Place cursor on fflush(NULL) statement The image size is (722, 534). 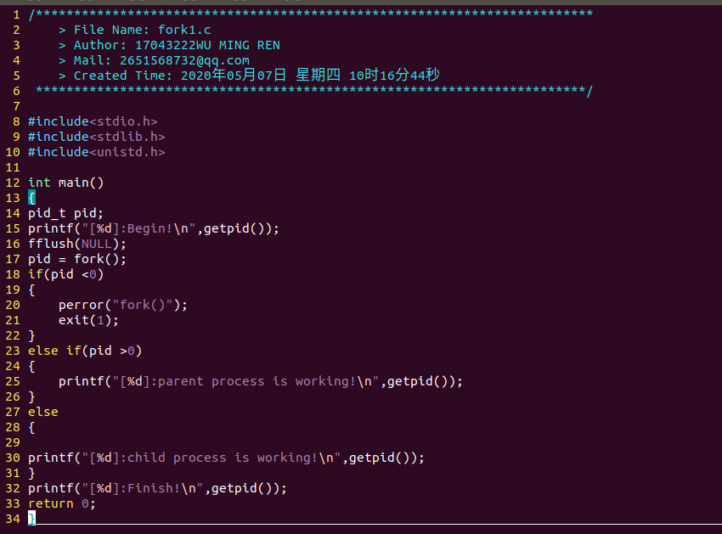click(x=76, y=244)
